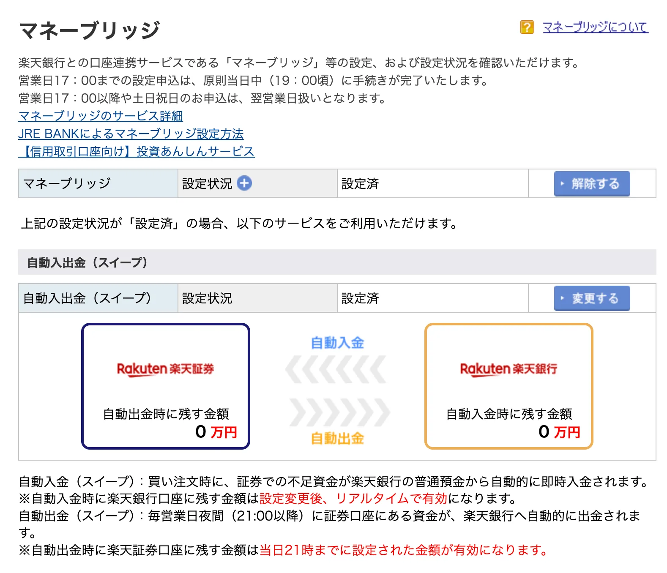
Task: Open the マネーブリッジについて help link
Action: coord(595,27)
